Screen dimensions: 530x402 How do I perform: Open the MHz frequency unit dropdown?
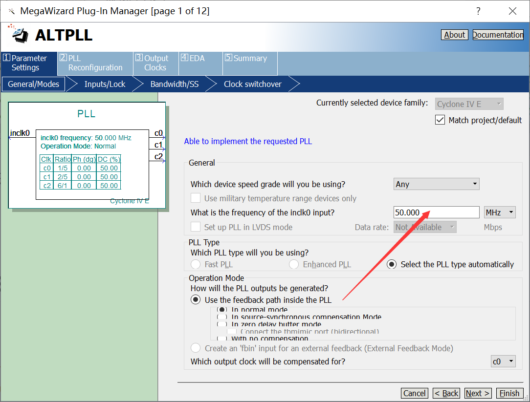click(x=500, y=212)
